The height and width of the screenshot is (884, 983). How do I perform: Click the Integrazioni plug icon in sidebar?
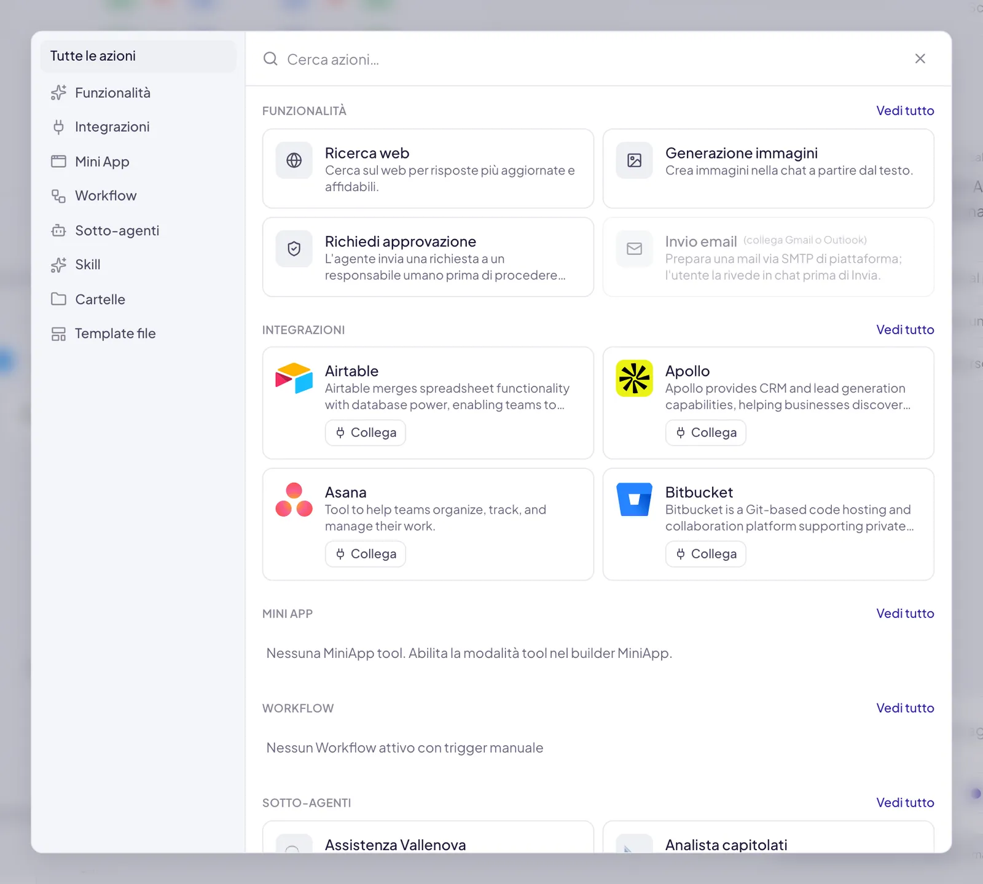pyautogui.click(x=58, y=127)
